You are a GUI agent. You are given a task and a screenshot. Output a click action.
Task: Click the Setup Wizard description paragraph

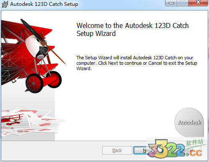click(137, 63)
